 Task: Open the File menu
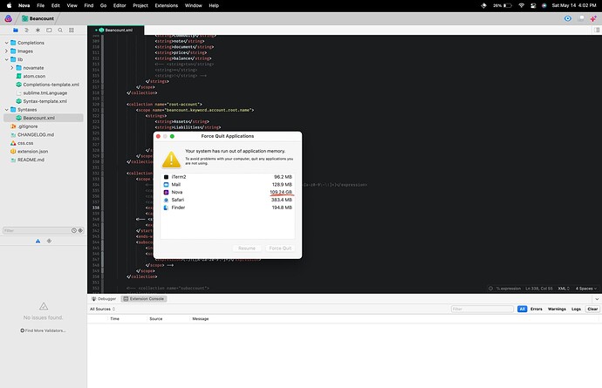click(x=40, y=5)
